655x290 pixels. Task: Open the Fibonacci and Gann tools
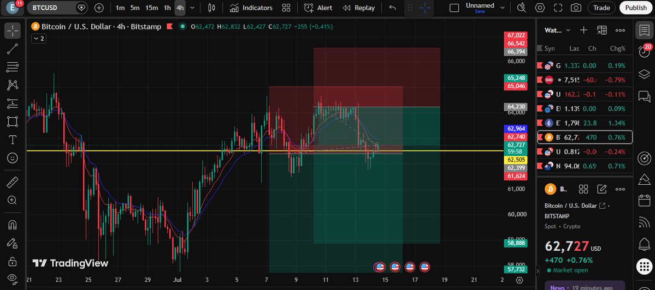click(x=13, y=67)
